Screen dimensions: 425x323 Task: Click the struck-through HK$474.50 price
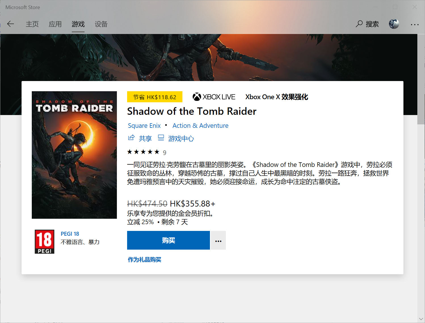click(147, 204)
